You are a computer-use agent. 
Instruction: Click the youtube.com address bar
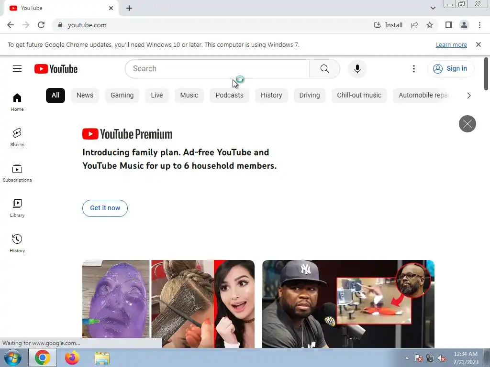[x=212, y=25]
